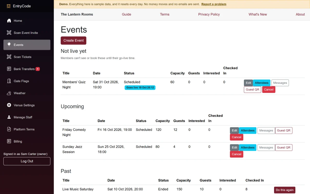
Task: Go to Manage Staff
Action: pos(27,117)
